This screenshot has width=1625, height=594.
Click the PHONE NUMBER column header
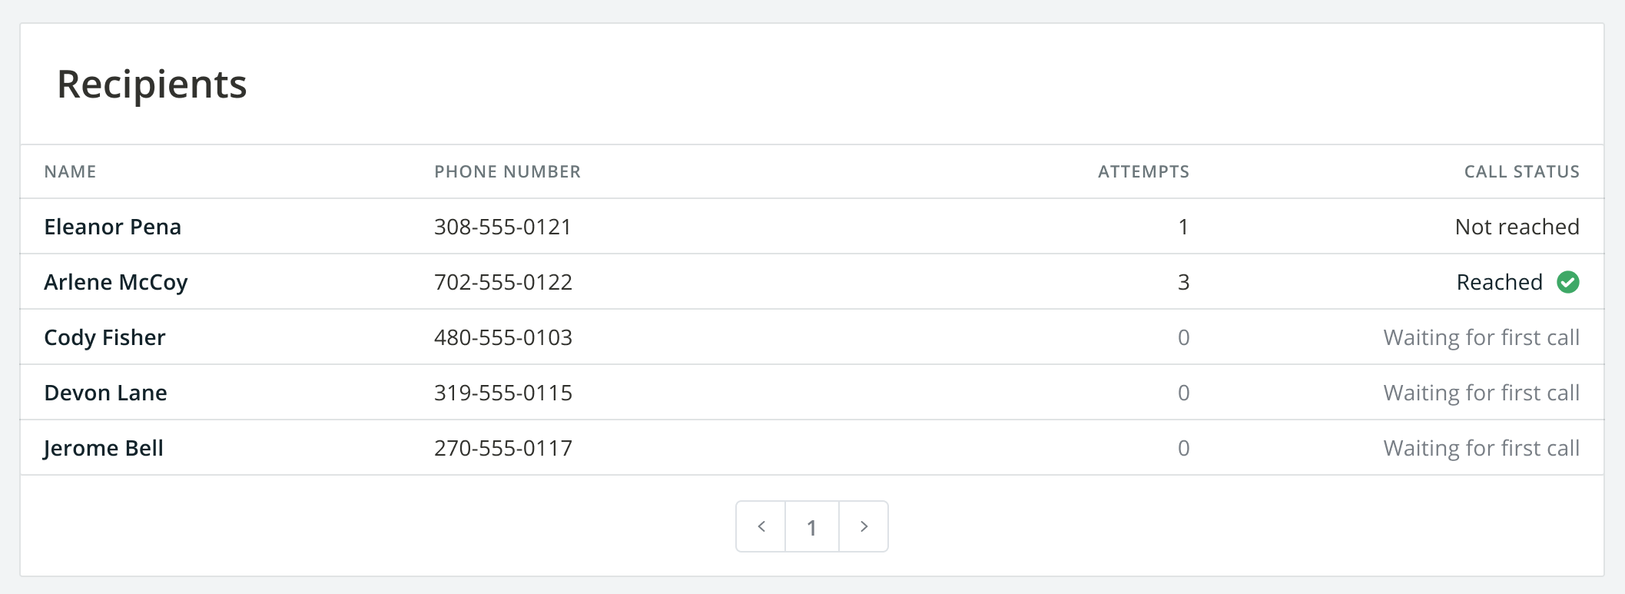click(506, 171)
